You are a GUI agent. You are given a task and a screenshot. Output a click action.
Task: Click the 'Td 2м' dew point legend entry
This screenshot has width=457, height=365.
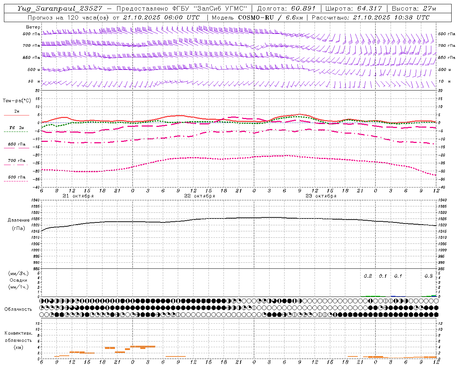(x=16, y=128)
